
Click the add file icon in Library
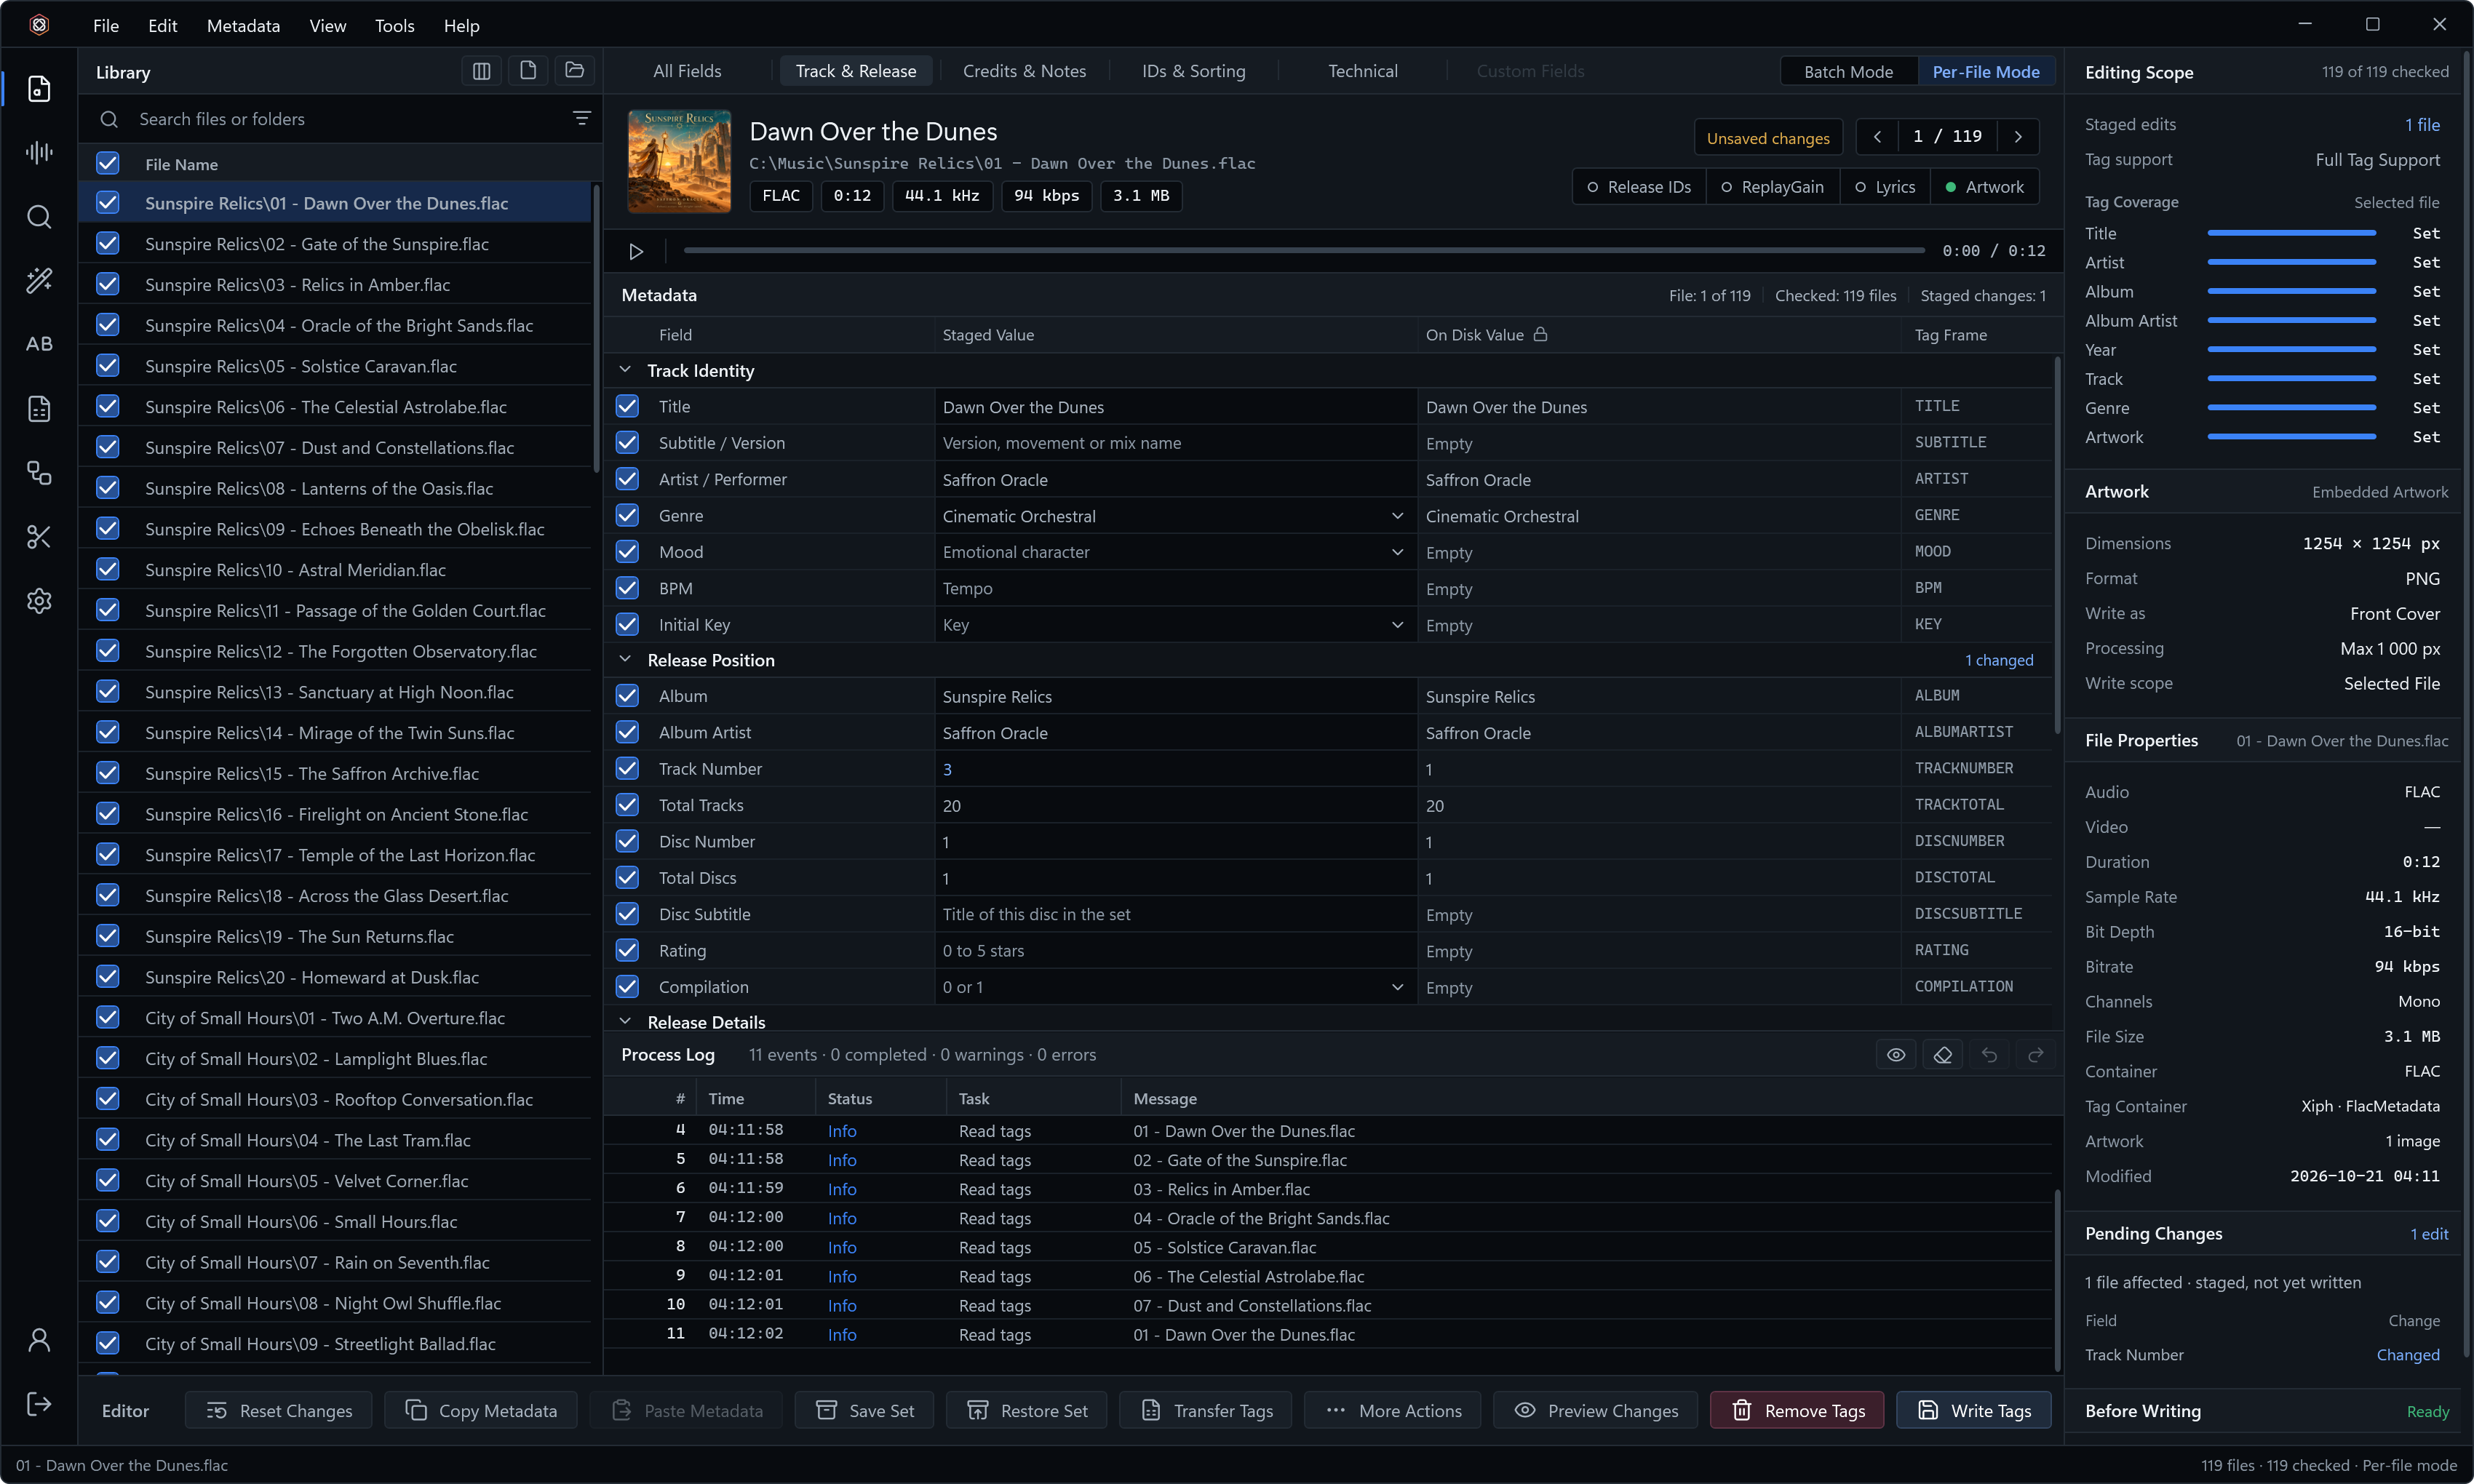[x=528, y=71]
